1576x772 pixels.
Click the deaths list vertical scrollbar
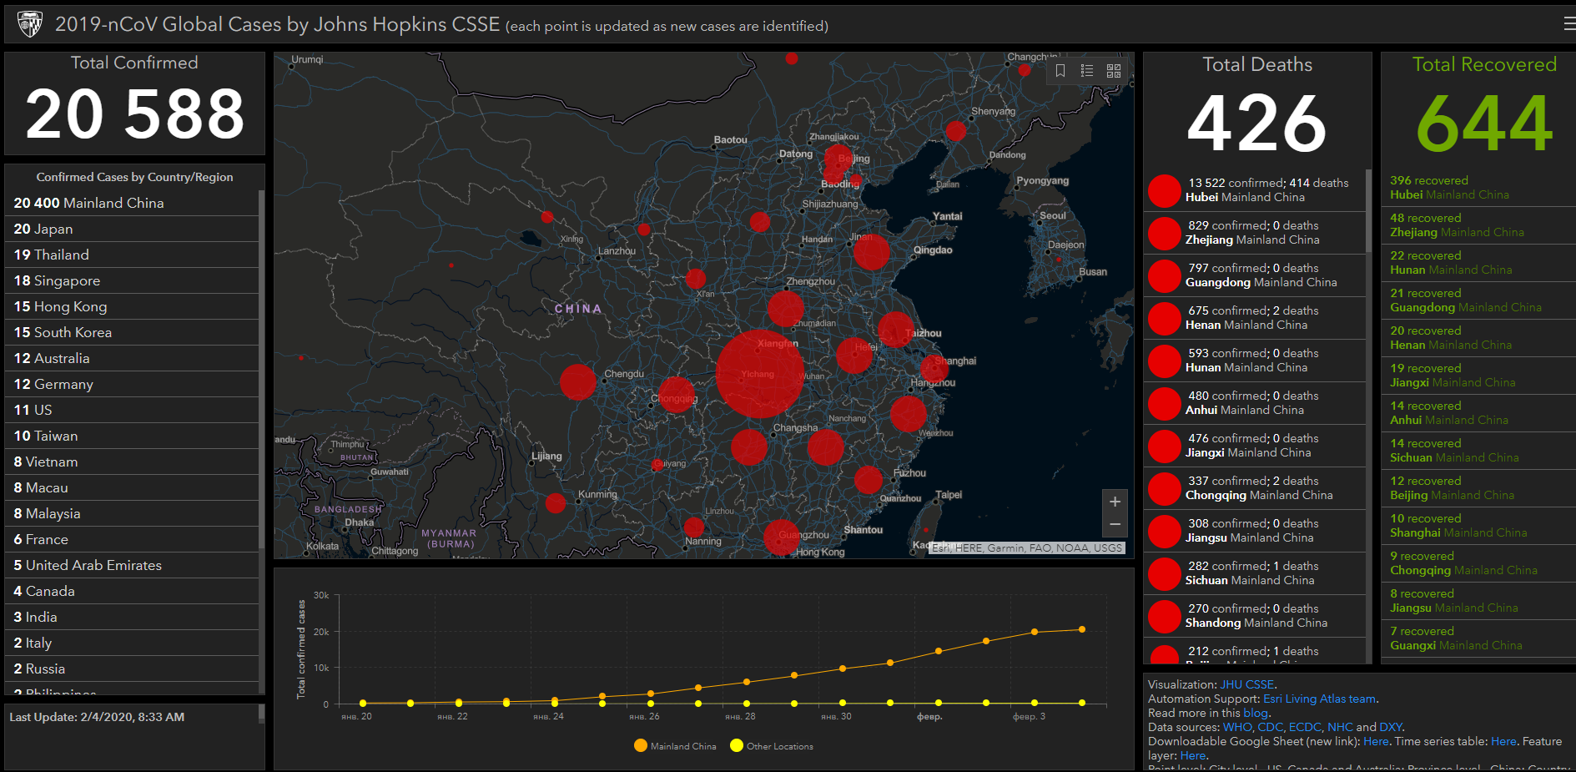(x=1368, y=210)
